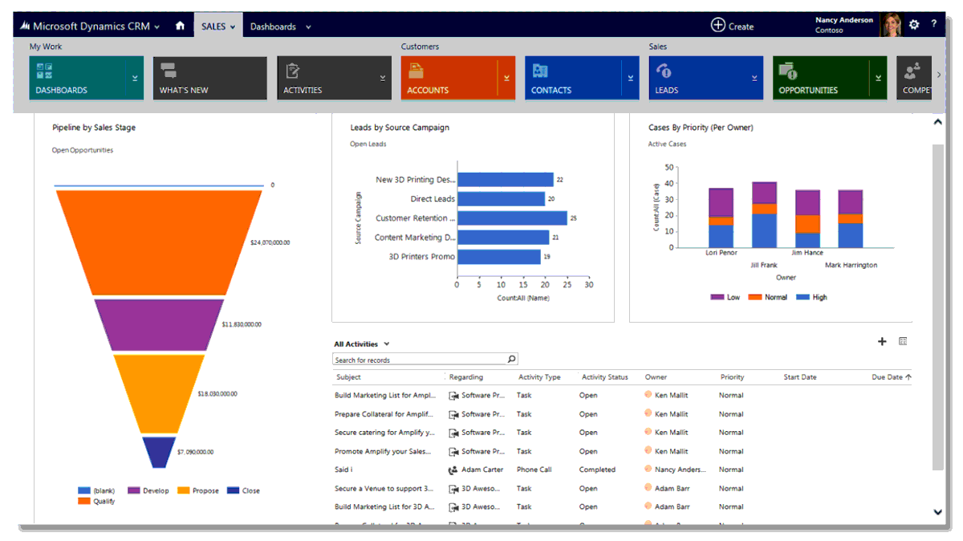Sort by Owner column header

656,377
